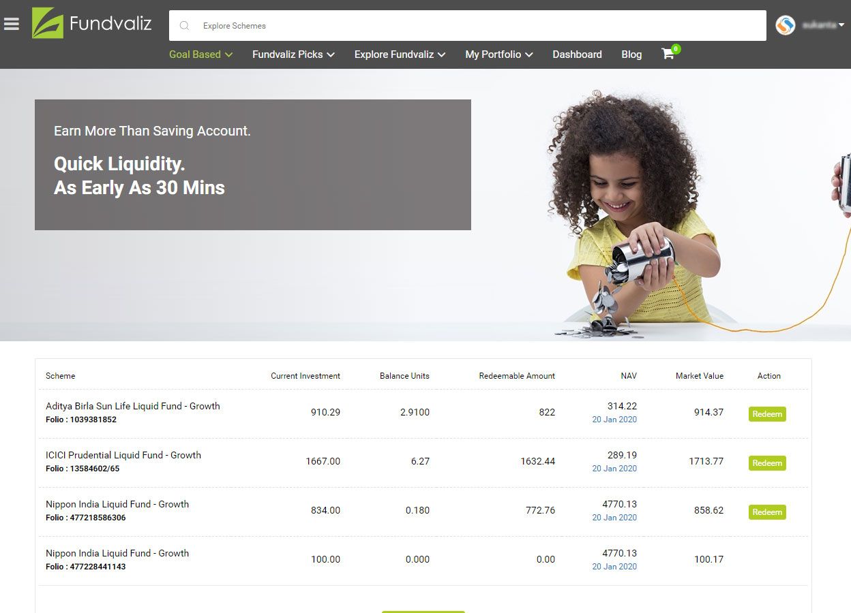Open the Blog page
The image size is (851, 613).
tap(631, 54)
